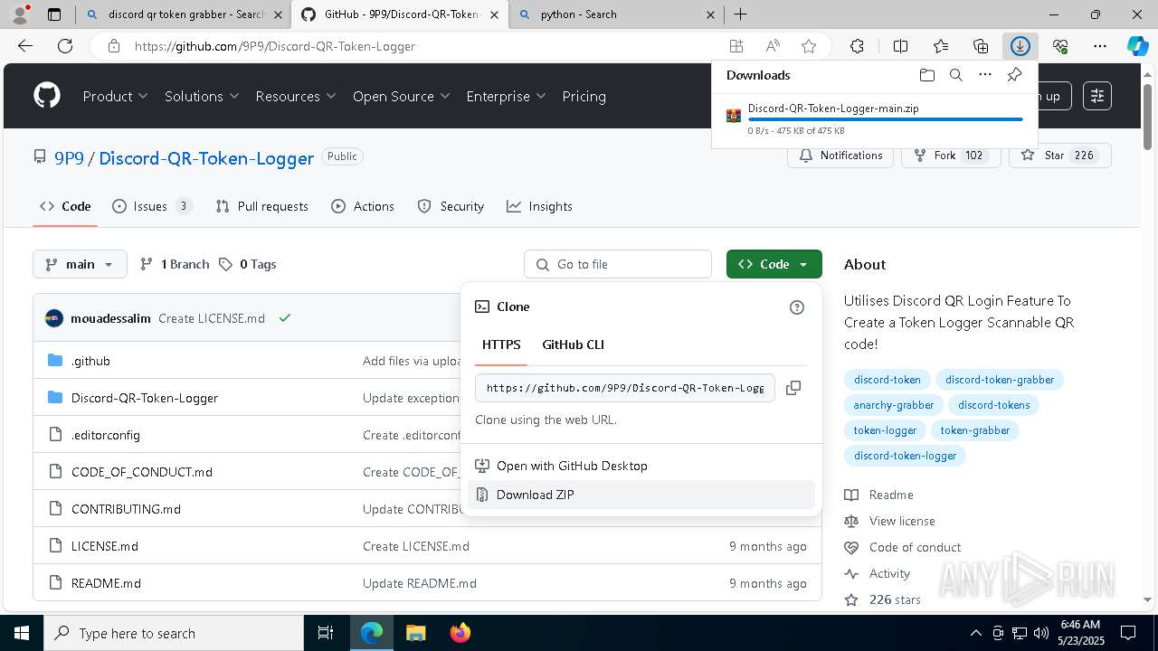
Task: Select GitHub CLI clone tab
Action: pyautogui.click(x=573, y=344)
